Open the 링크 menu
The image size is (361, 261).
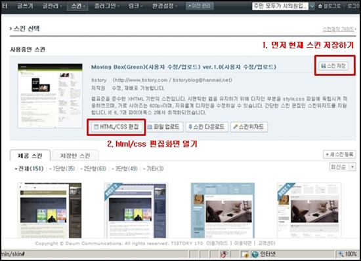(135, 6)
